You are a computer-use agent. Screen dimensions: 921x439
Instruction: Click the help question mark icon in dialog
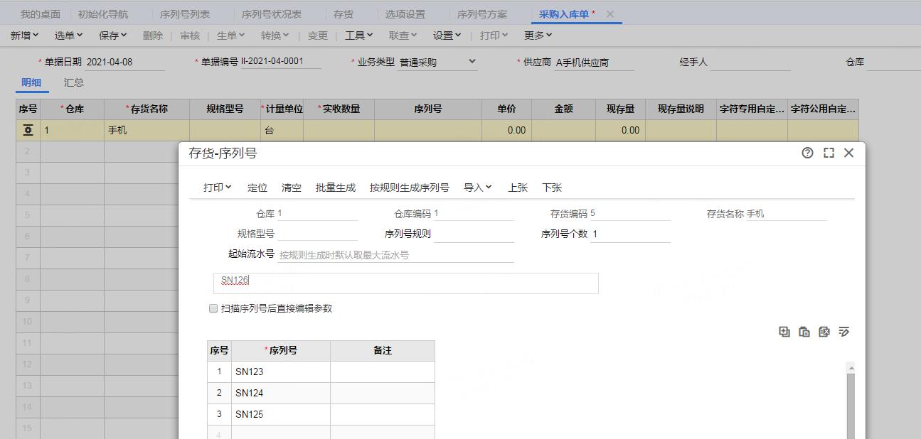[x=807, y=153]
